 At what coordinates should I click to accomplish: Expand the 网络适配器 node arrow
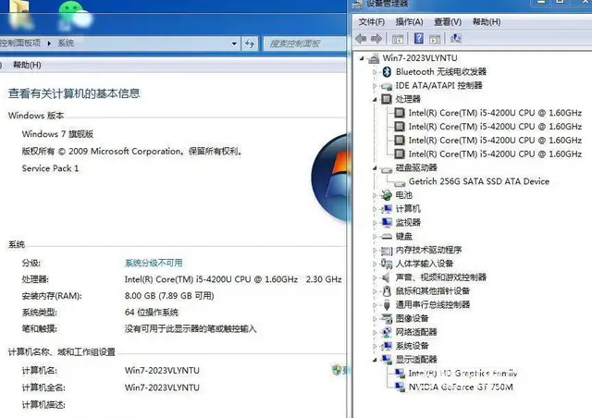[x=375, y=332]
